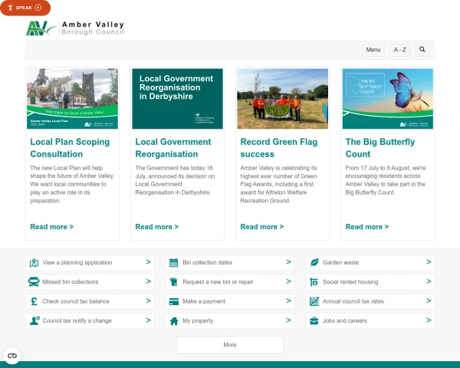This screenshot has height=368, width=460.
Task: Click the calendar icon for Bin collection dates
Action: click(174, 263)
